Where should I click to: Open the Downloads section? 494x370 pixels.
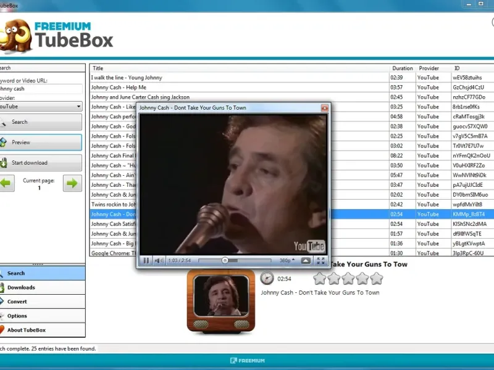pos(42,287)
